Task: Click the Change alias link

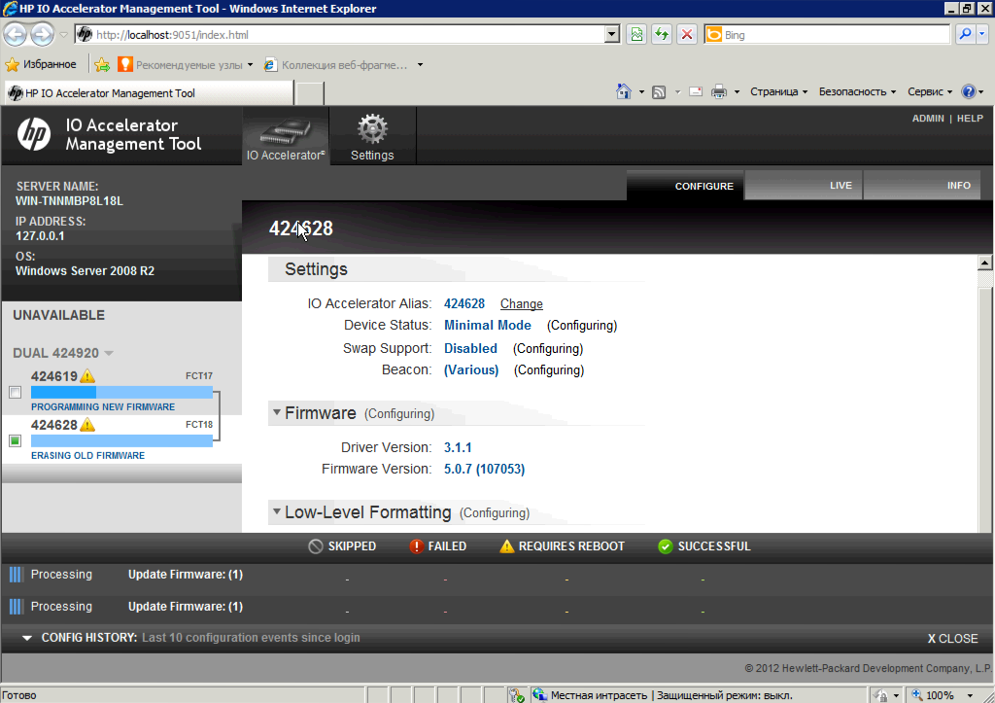Action: [x=522, y=304]
